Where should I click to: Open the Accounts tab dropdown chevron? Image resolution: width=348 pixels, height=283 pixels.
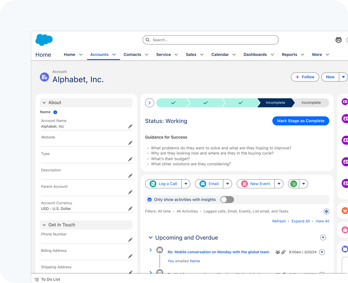pos(114,55)
